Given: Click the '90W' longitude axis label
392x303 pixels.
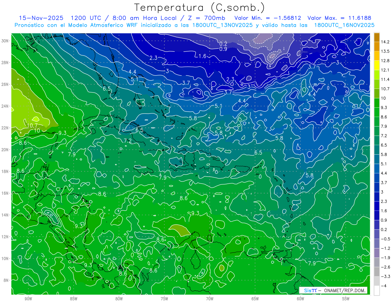Looking at the screenshot, I should (x=28, y=299).
